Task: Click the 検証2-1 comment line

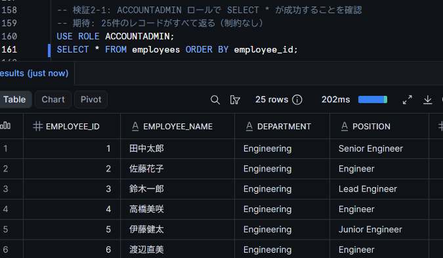Action: coord(209,10)
